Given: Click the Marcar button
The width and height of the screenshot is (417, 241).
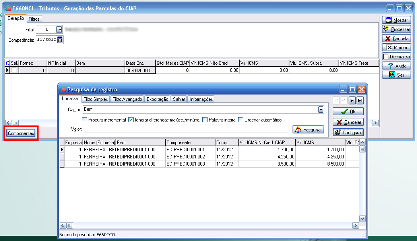Looking at the screenshot, I should pos(396,48).
